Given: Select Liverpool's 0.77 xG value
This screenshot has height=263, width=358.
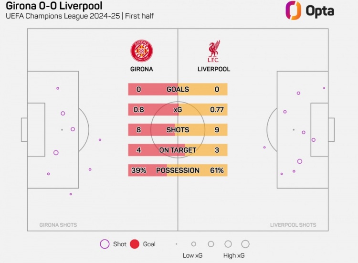Looking at the screenshot, I should click(217, 110).
